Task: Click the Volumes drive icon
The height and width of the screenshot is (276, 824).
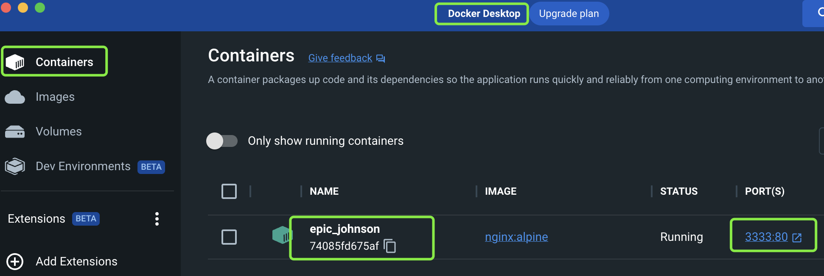Action: [x=15, y=132]
